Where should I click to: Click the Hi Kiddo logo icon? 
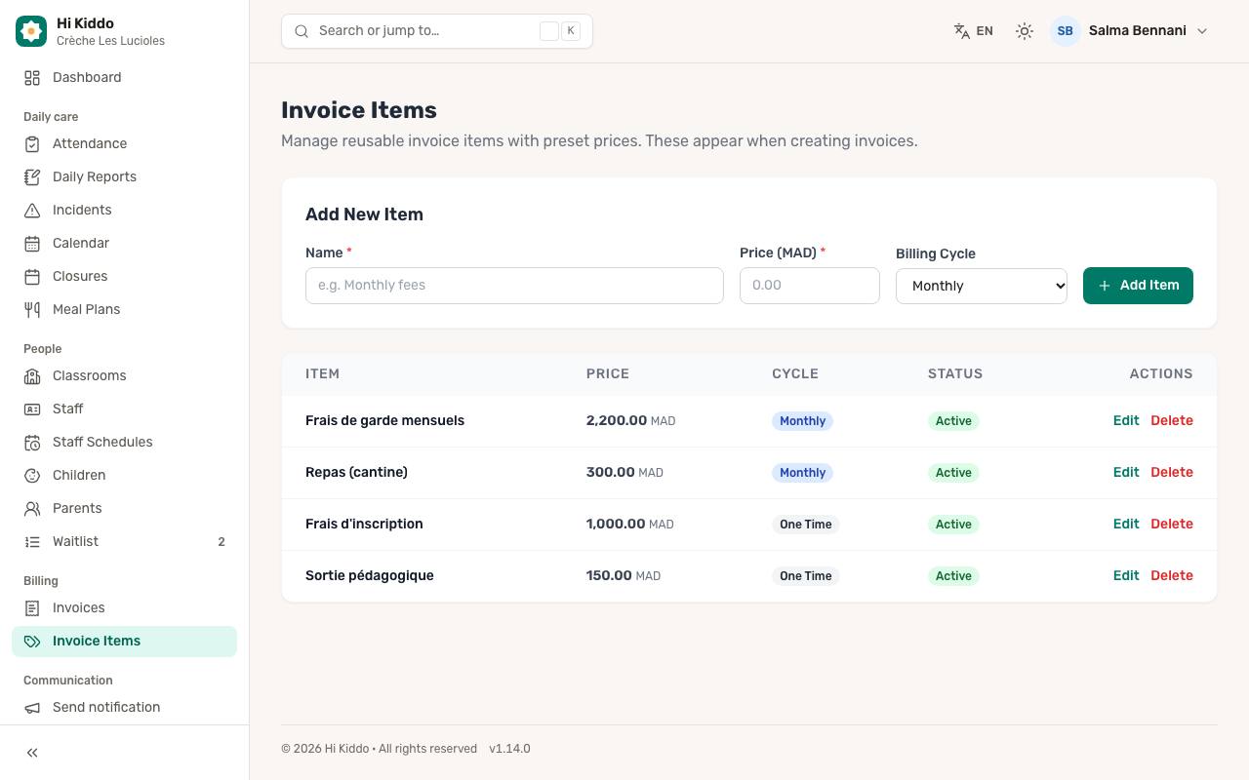[x=31, y=31]
